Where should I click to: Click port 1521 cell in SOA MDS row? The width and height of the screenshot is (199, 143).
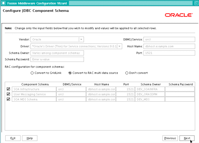pyautogui.click(x=125, y=99)
